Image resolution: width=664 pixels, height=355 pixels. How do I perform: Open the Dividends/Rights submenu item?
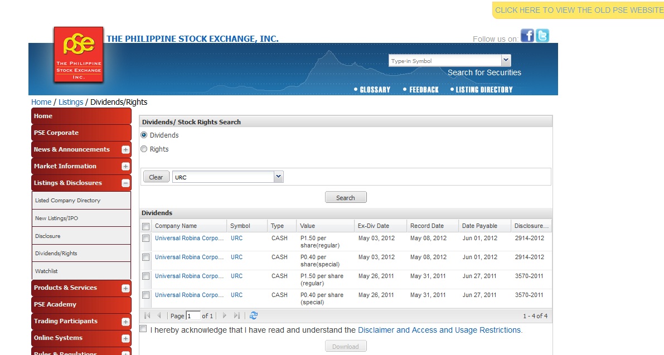81,254
